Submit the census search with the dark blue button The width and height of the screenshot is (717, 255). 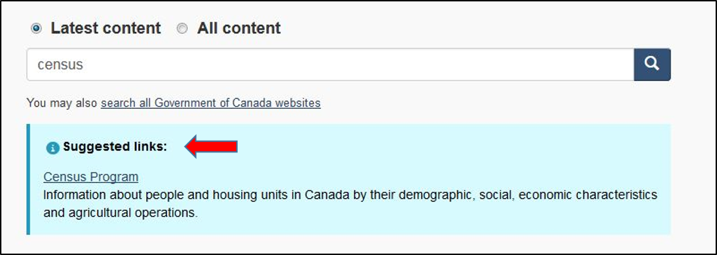coord(652,64)
